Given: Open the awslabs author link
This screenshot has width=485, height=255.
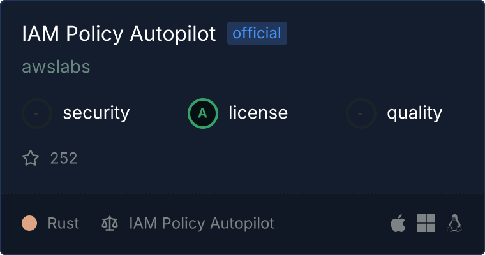Looking at the screenshot, I should point(56,67).
